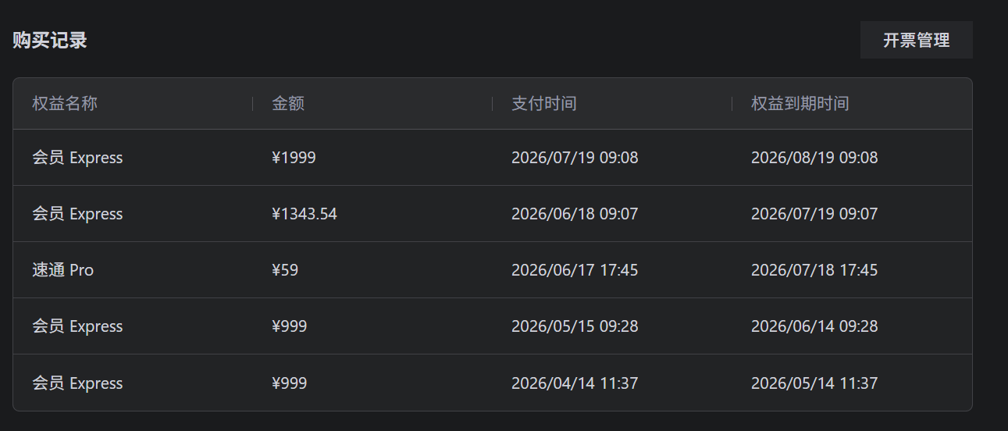Image resolution: width=1008 pixels, height=431 pixels.
Task: Select the ¥1999 amount cell
Action: point(294,158)
